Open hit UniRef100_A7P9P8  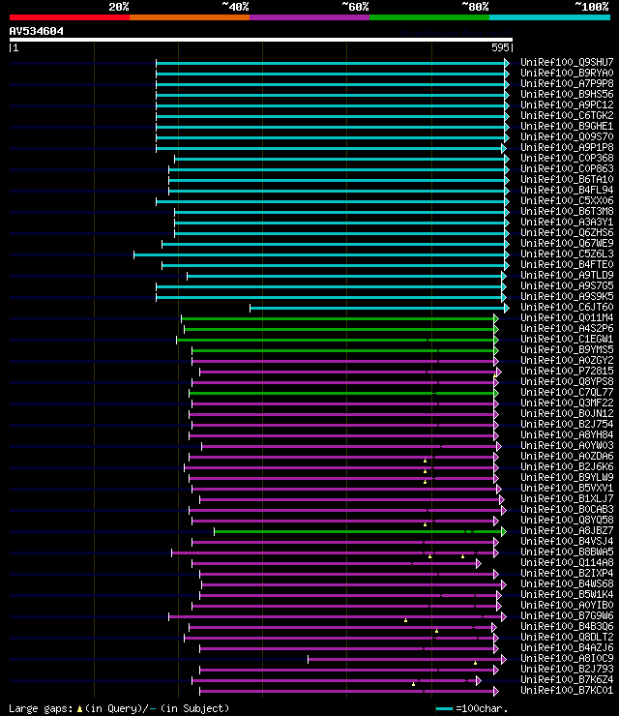[x=567, y=83]
